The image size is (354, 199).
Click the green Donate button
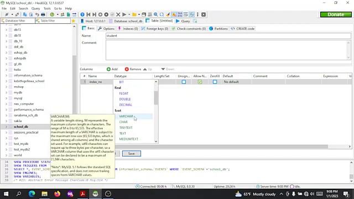click(336, 14)
